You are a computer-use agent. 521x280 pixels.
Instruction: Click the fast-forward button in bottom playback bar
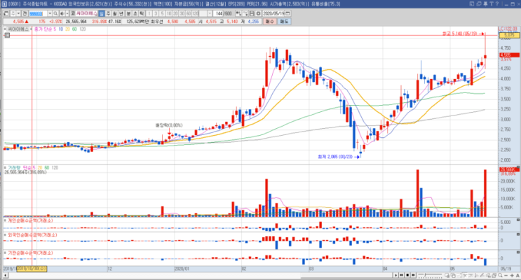point(413,275)
